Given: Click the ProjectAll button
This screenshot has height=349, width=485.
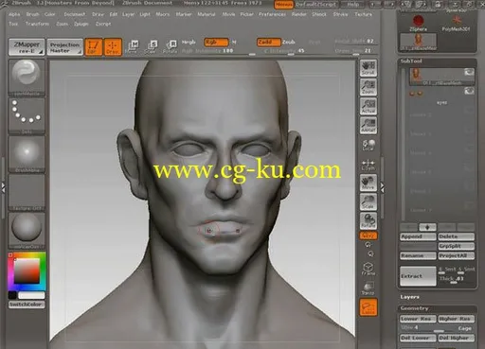Looking at the screenshot, I should [457, 255].
